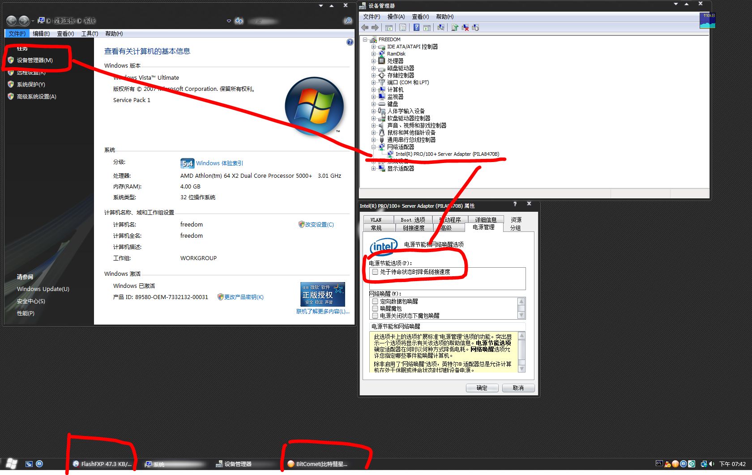Select 显示适配器 category in tree

(x=401, y=168)
